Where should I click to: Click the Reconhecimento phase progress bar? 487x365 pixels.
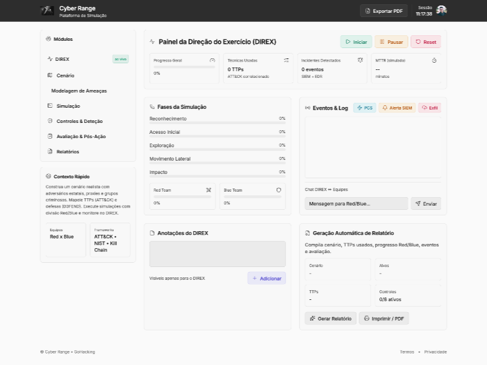[217, 123]
